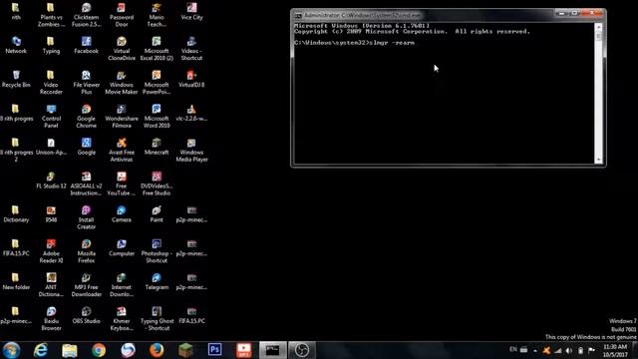Click the Command Prompt title bar system icon
The height and width of the screenshot is (359, 638).
(x=298, y=16)
